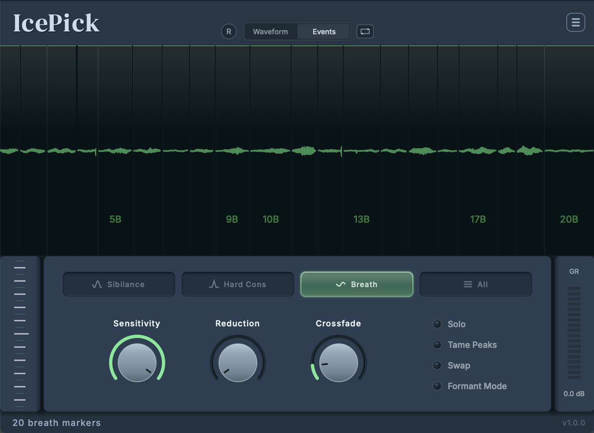Toggle the loop icon button

coord(365,31)
